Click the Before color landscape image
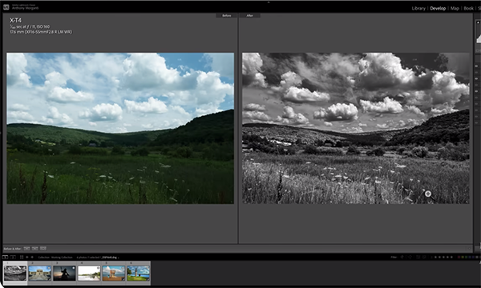Viewport: 481px width, 288px height. tap(120, 128)
